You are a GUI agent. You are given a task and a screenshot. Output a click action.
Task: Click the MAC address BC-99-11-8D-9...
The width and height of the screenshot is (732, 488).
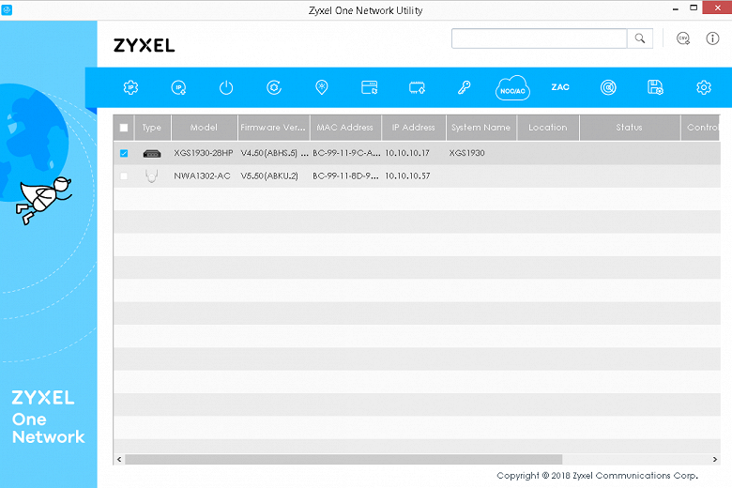point(345,176)
